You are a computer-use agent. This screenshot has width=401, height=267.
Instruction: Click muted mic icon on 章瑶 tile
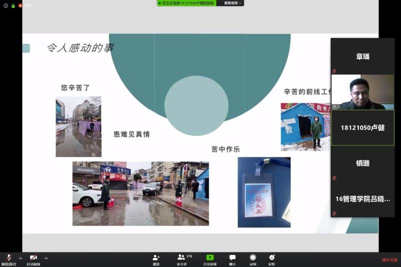point(334,71)
